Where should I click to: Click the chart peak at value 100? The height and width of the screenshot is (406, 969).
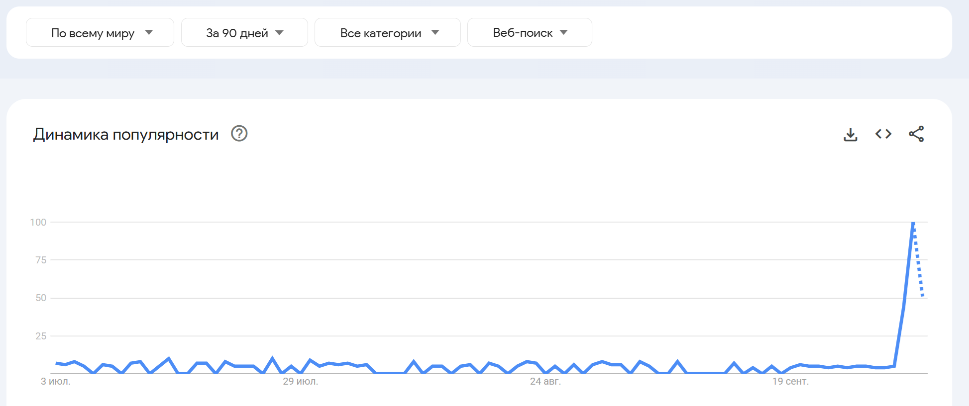(913, 223)
